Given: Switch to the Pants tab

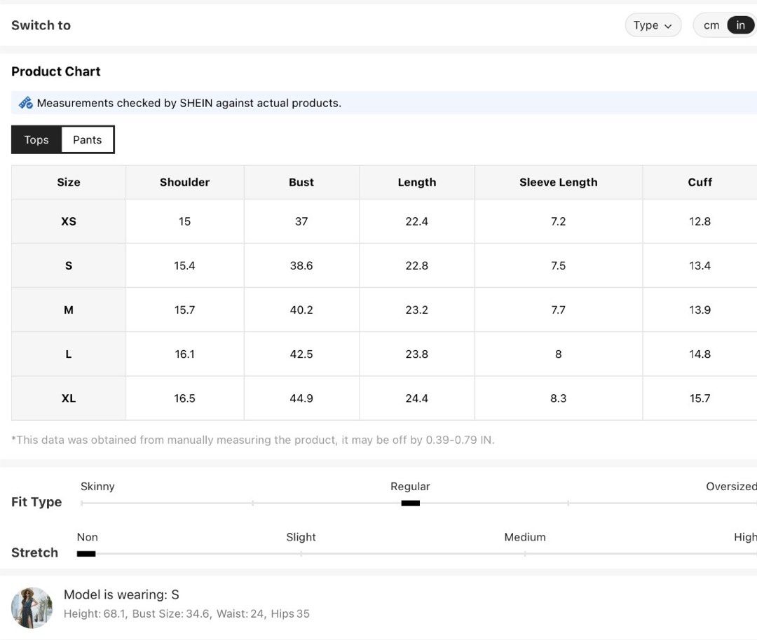Looking at the screenshot, I should 88,140.
